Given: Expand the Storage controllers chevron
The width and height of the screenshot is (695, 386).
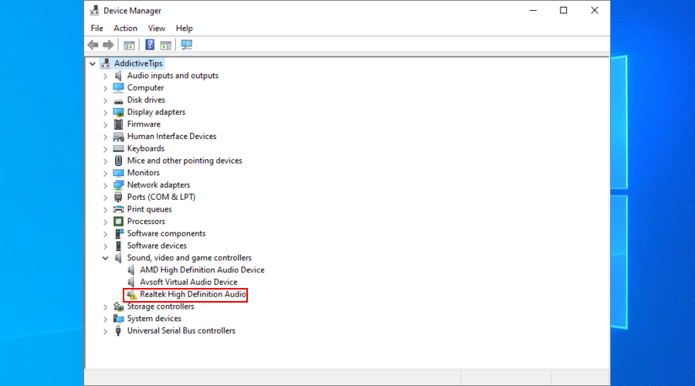Looking at the screenshot, I should point(105,306).
